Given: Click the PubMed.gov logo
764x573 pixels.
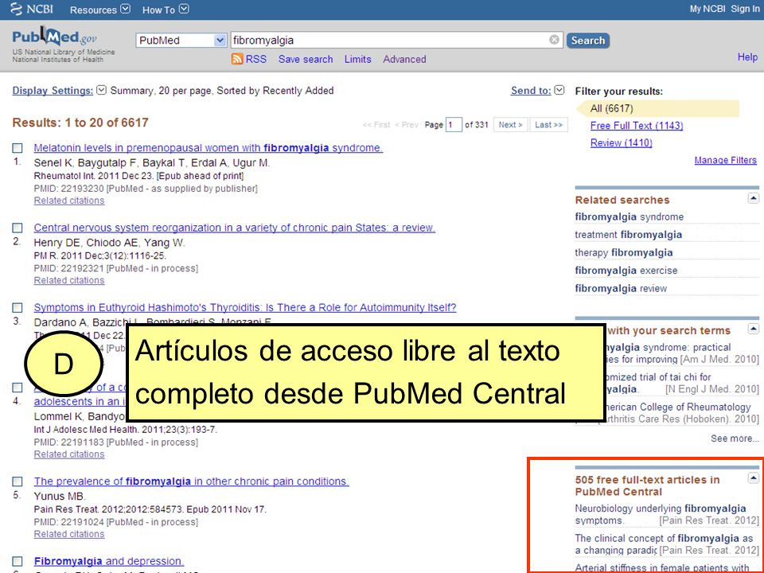Looking at the screenshot, I should tap(55, 37).
